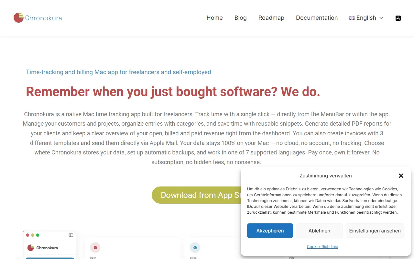
Task: Click the headline 'Remember when you just bought software?'
Action: point(152,92)
